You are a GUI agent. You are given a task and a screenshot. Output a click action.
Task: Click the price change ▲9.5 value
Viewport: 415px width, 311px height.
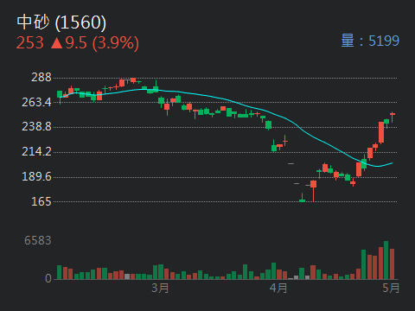[69, 43]
